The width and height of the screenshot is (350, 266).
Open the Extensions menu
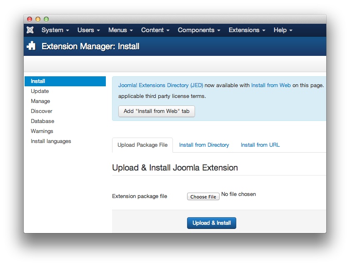point(247,30)
